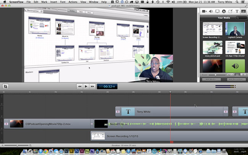
Task: Activate the crop tool icon
Action: click(6, 86)
